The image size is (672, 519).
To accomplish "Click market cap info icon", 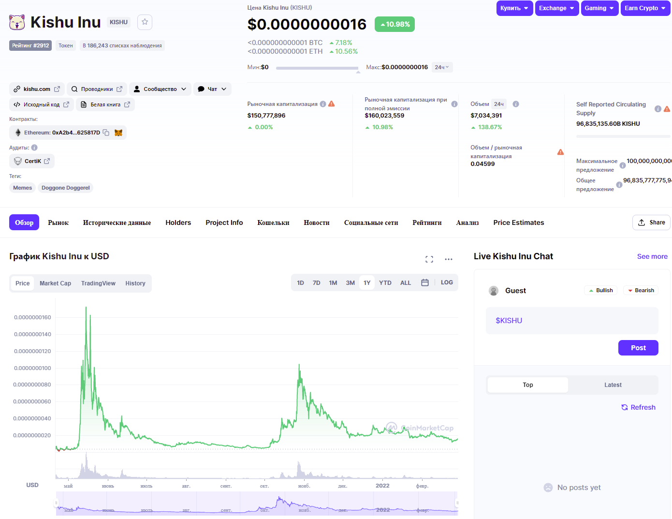I will point(323,104).
